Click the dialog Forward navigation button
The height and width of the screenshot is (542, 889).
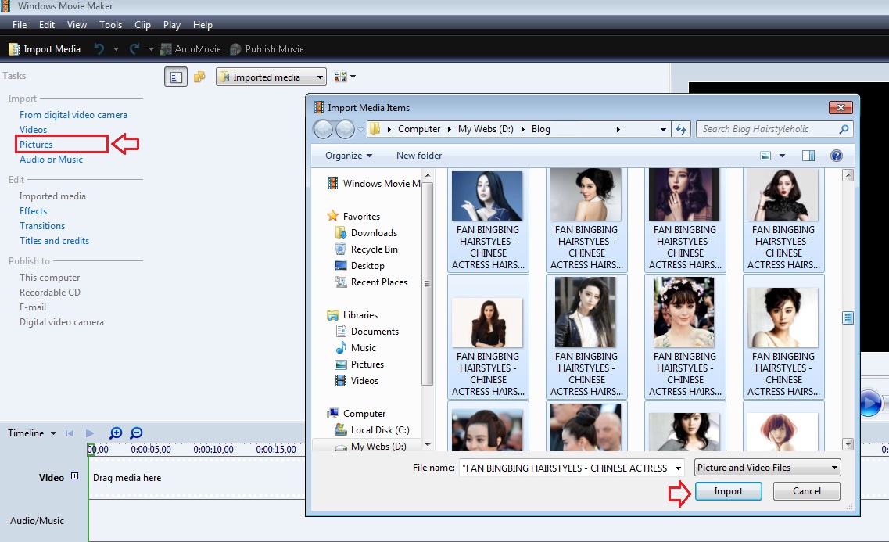pyautogui.click(x=345, y=129)
